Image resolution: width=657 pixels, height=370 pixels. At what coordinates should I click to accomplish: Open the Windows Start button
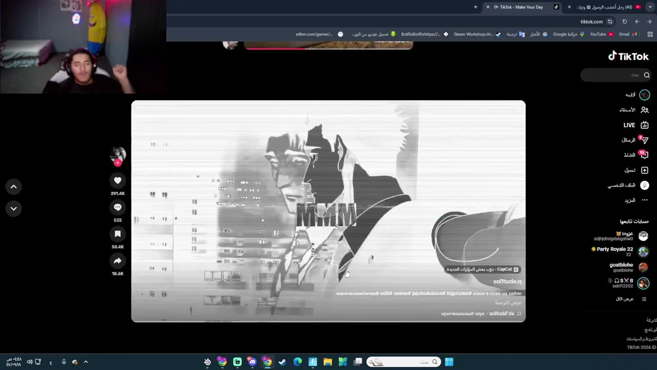449,362
